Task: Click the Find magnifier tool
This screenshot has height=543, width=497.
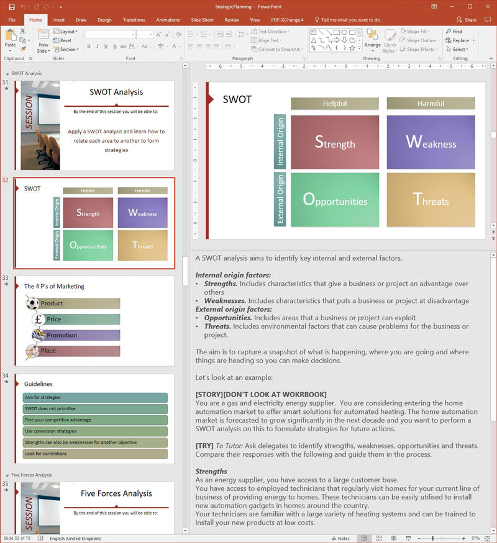Action: 454,32
